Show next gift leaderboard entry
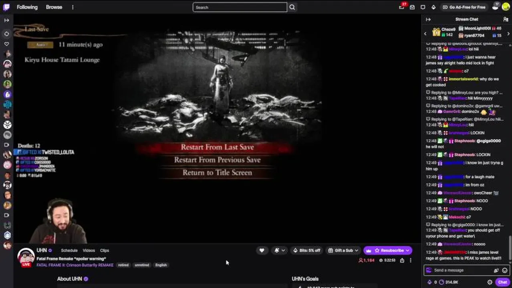This screenshot has height=288, width=512. tap(508, 34)
